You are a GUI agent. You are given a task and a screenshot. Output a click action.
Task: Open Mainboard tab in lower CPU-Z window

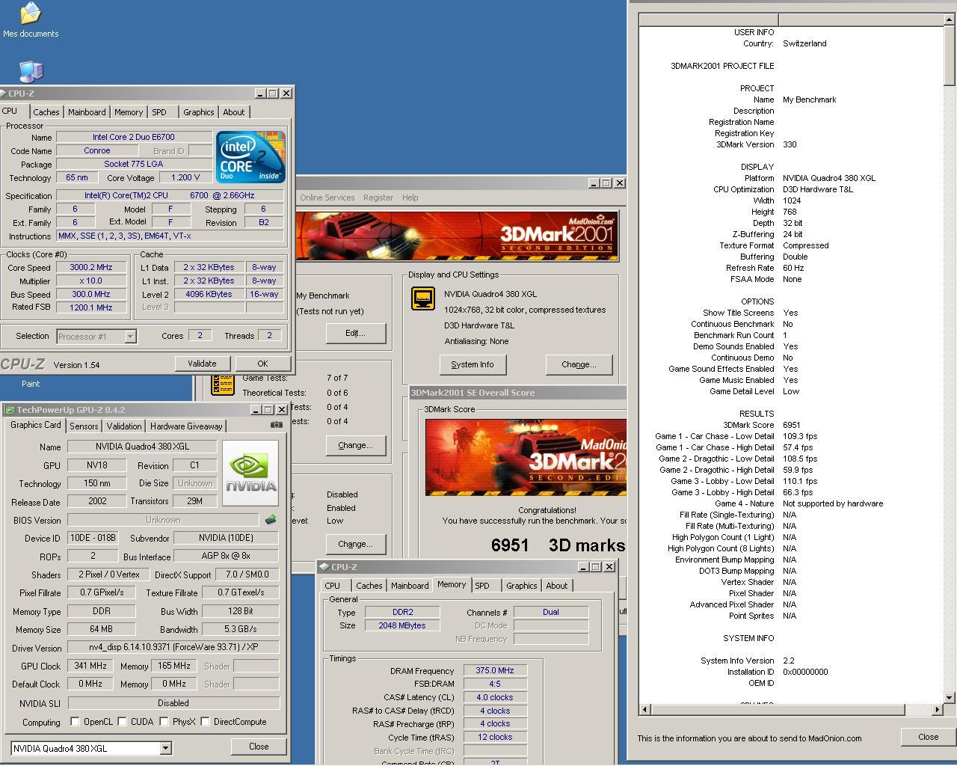coord(410,586)
